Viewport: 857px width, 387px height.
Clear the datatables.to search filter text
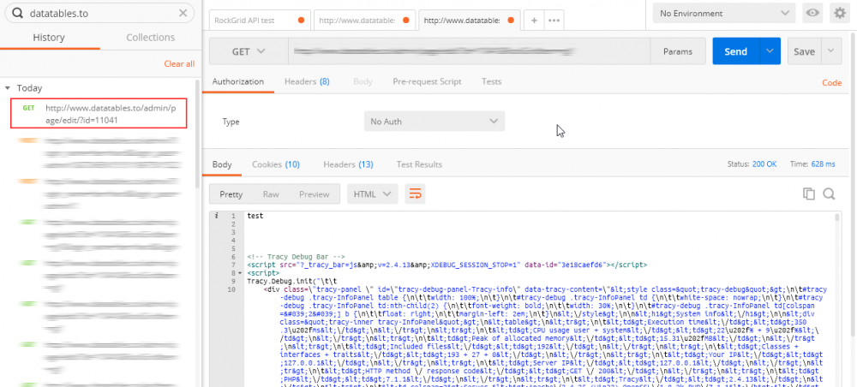point(183,14)
